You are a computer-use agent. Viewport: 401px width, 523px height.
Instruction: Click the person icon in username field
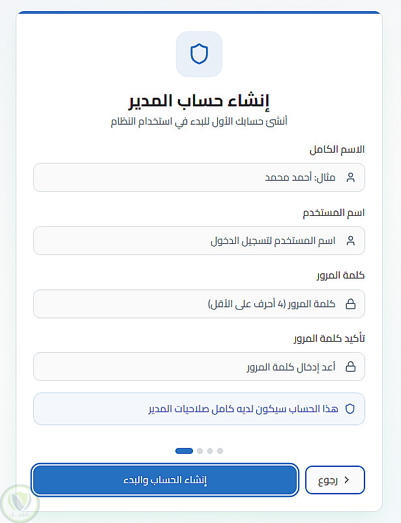[350, 241]
